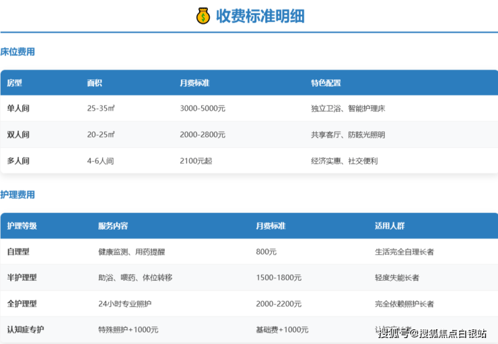The height and width of the screenshot is (344, 498).
Task: Click the 24小时专业照护 service cell
Action: tap(125, 304)
